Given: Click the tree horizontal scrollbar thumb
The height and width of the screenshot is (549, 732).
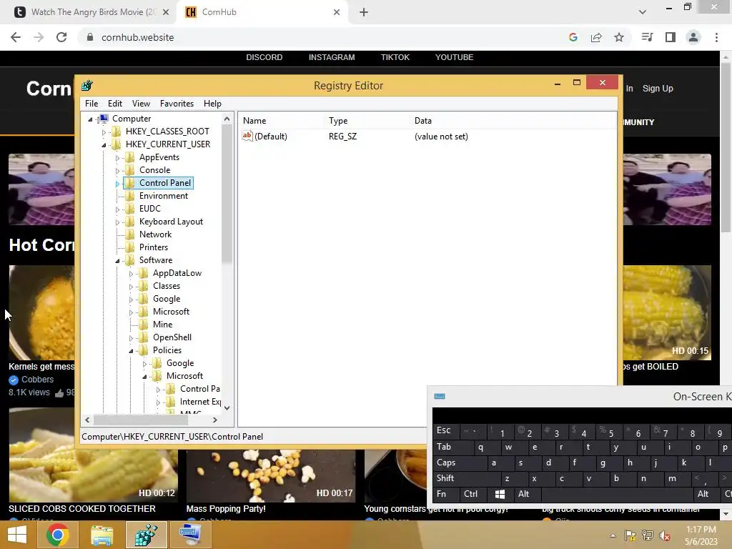Looking at the screenshot, I should [x=141, y=420].
